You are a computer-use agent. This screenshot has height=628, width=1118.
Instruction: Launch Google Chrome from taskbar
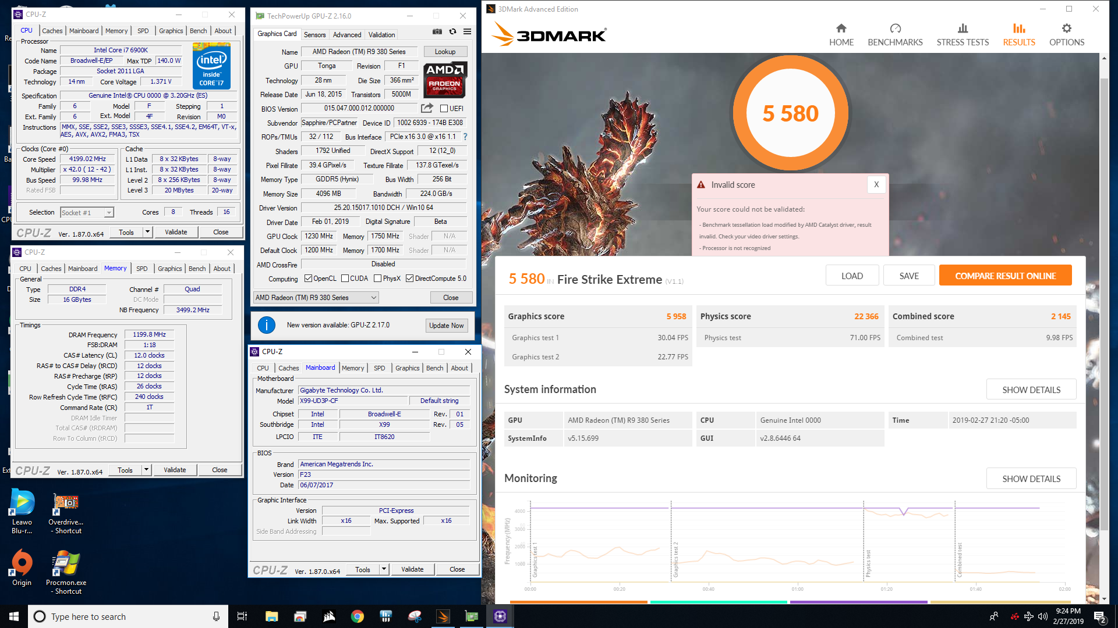pyautogui.click(x=358, y=616)
